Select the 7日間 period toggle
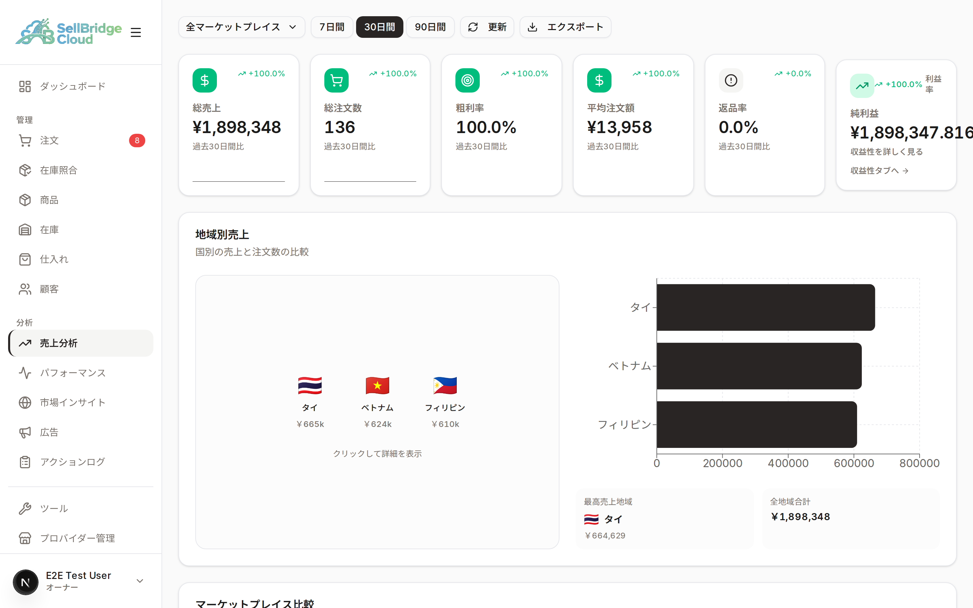The image size is (973, 608). click(x=332, y=27)
